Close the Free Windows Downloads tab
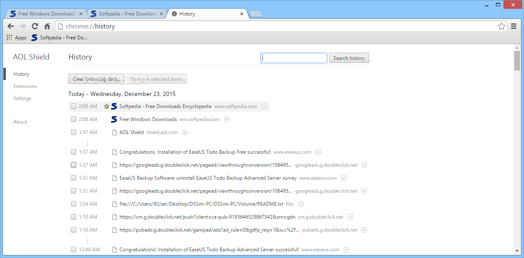Screen dimensions: 524x258 [81, 14]
